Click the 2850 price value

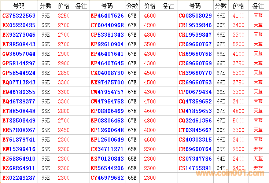63,73
